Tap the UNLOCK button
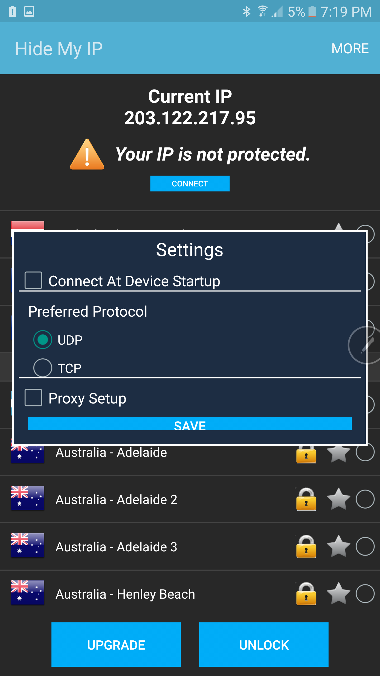 (264, 645)
